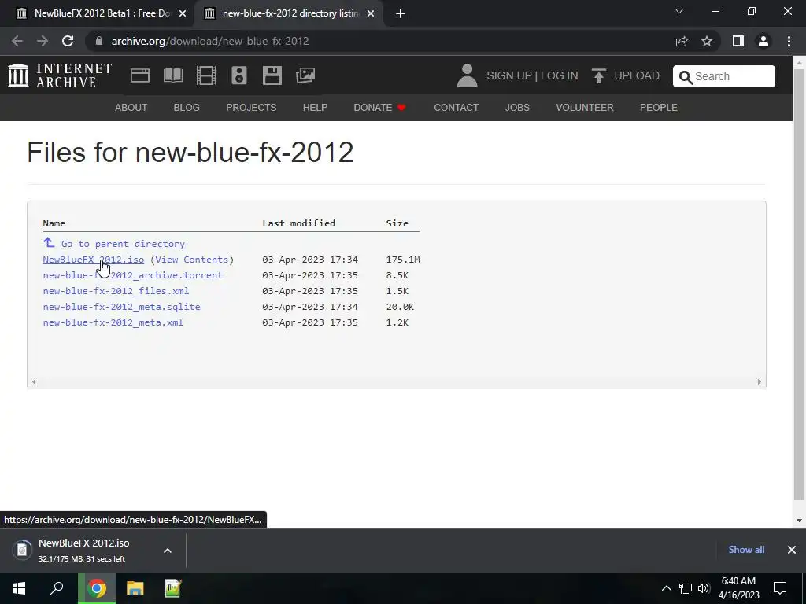Bookmark this page with the star icon
This screenshot has height=604, width=806.
[x=707, y=41]
